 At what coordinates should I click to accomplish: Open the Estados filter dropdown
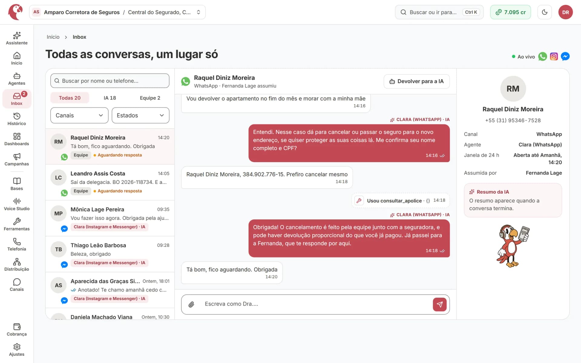[140, 115]
